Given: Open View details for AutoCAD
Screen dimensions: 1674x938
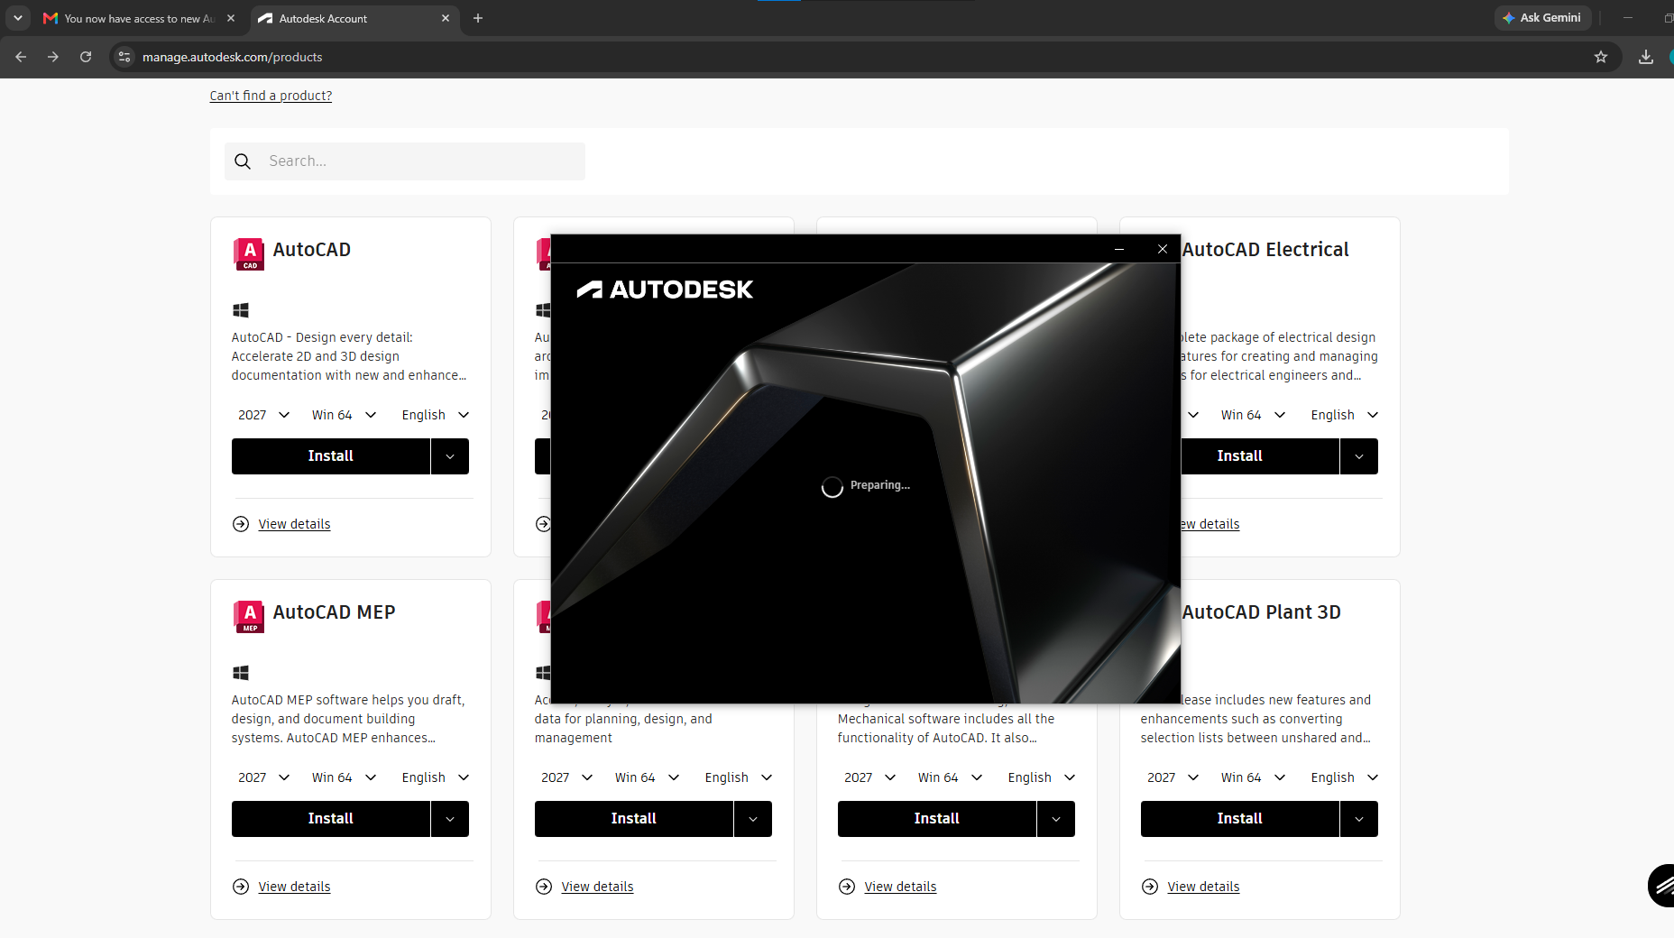Looking at the screenshot, I should point(294,524).
